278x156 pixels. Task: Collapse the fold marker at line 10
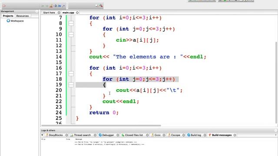[x=71, y=34]
